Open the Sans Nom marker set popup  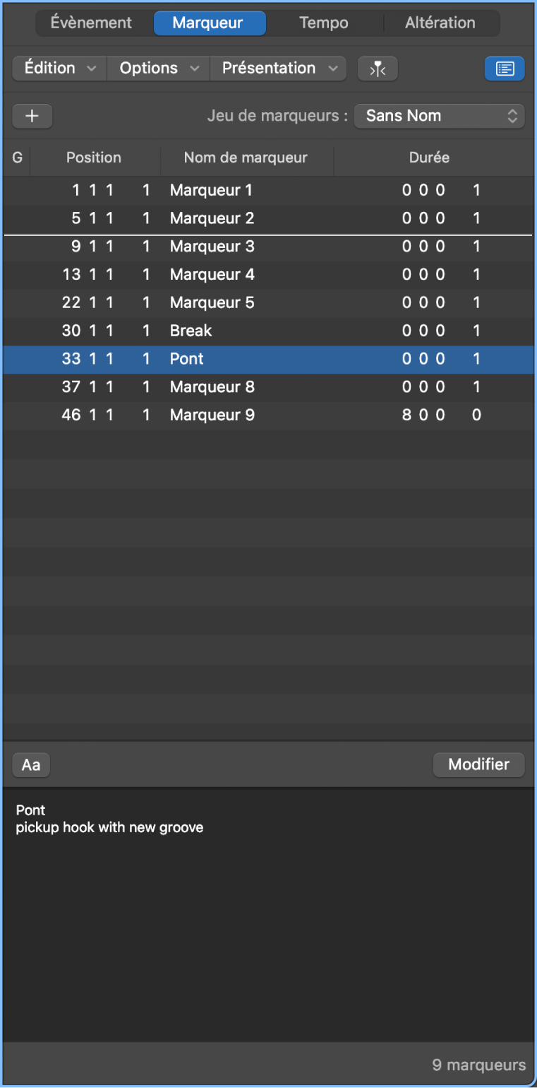(439, 115)
